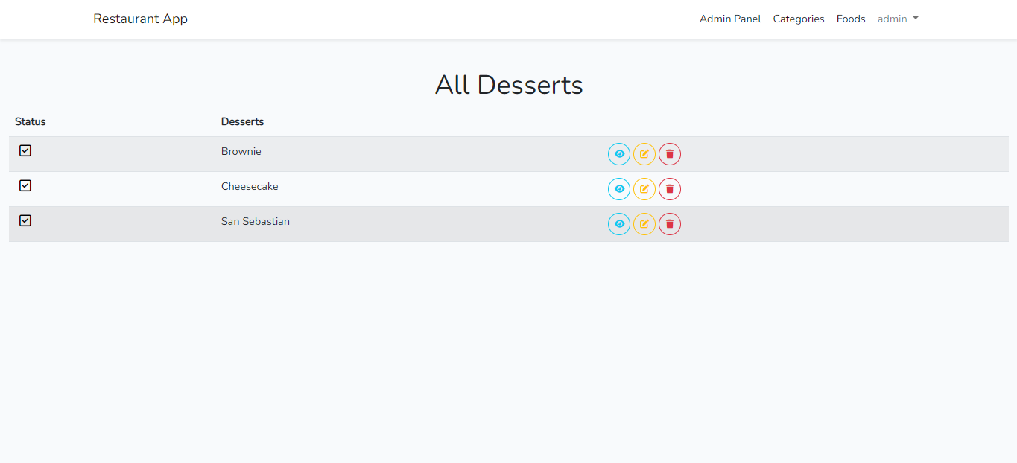Open the view icon for Brownie
1017x463 pixels.
point(619,154)
